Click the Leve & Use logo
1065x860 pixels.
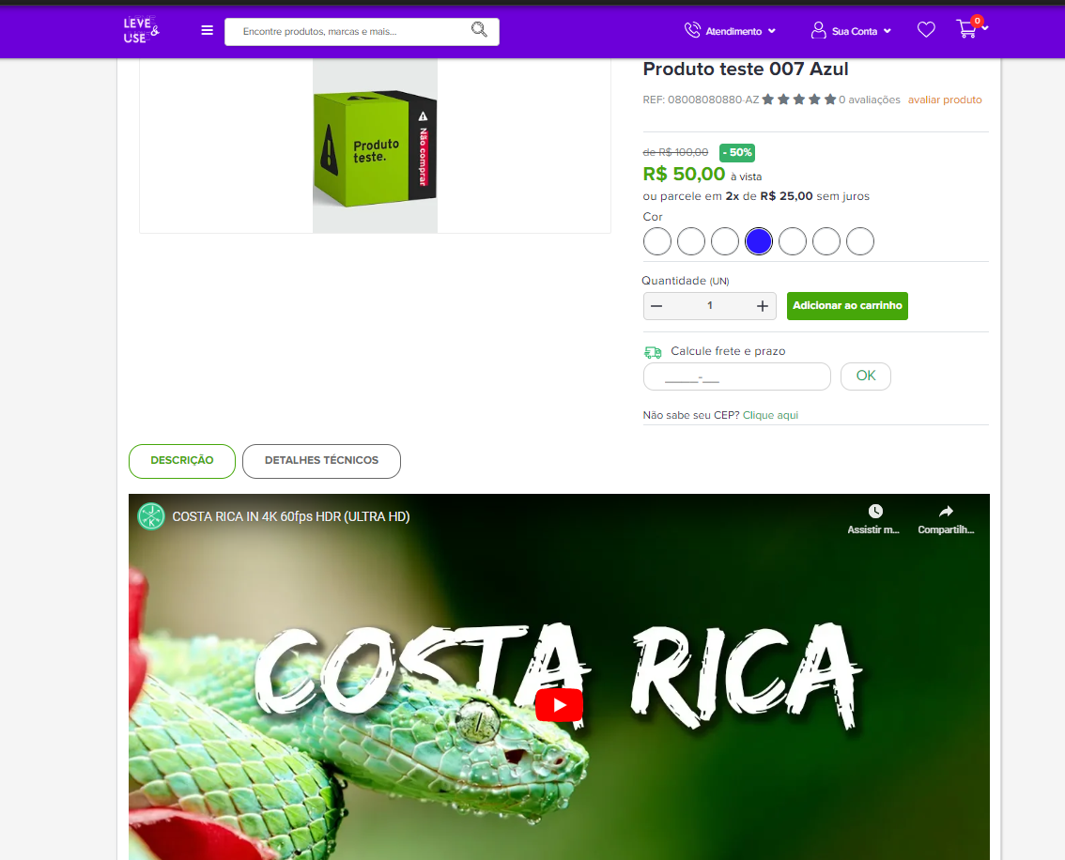coord(141,31)
